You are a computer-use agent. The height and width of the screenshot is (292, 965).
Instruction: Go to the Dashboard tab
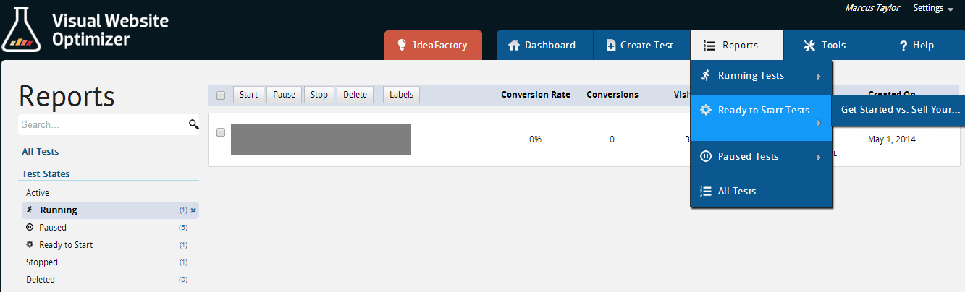(x=544, y=45)
